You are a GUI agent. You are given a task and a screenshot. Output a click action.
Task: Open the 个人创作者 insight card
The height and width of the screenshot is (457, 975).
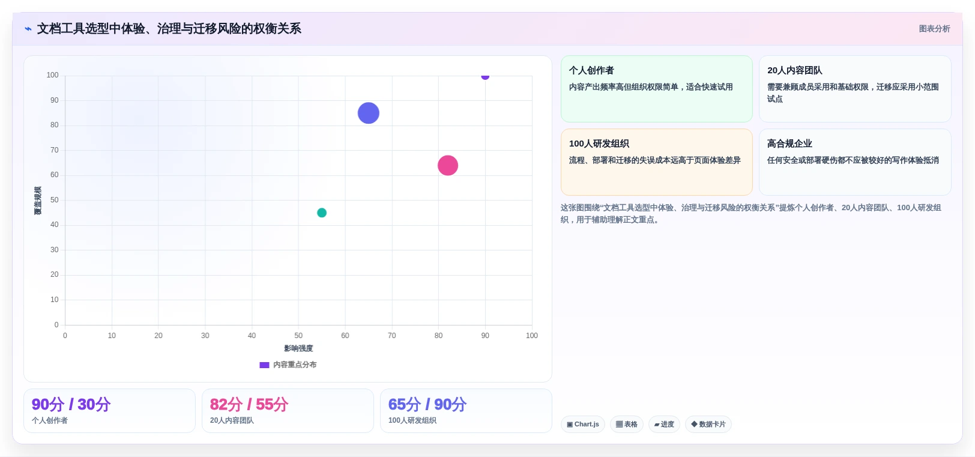(657, 89)
